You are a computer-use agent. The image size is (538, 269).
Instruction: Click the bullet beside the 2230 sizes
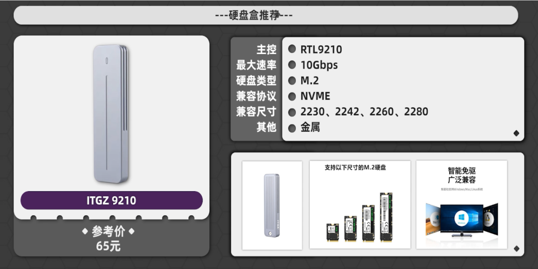coord(292,112)
